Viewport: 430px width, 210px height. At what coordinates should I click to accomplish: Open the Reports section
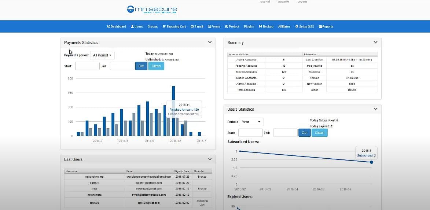coord(326,27)
